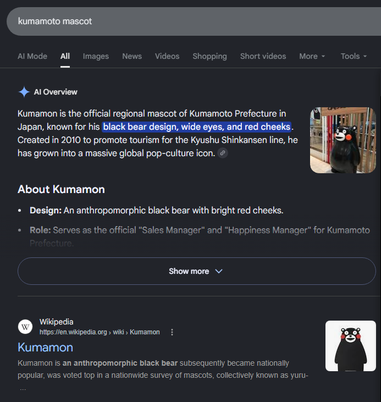
Task: Open the Videos tab
Action: point(167,56)
